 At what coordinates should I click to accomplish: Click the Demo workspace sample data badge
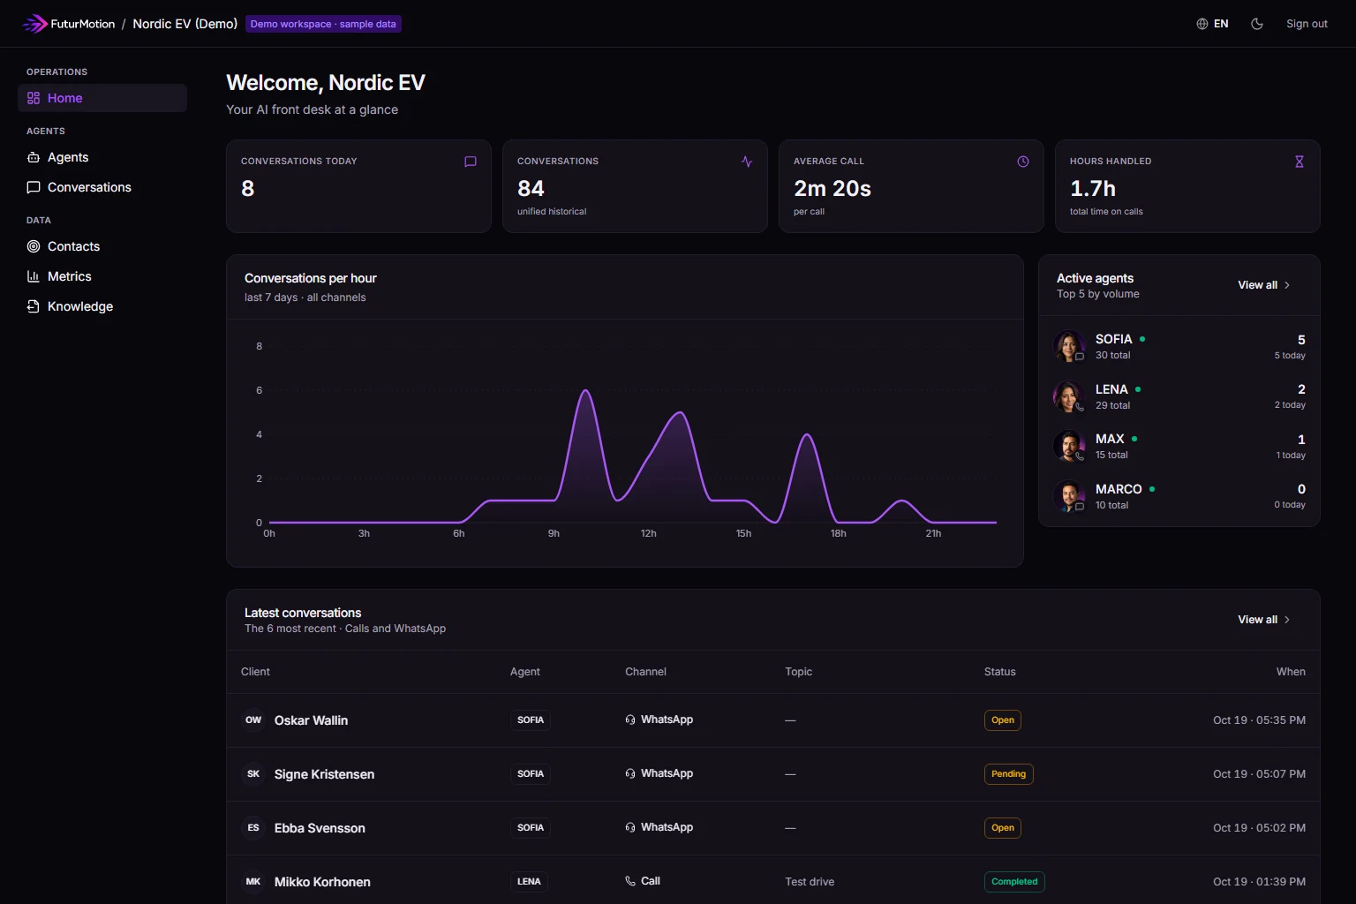[x=323, y=24]
